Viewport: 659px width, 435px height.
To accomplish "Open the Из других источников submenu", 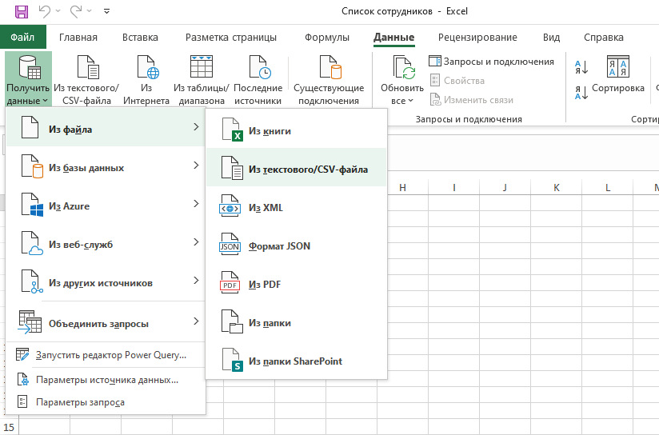I will click(106, 282).
